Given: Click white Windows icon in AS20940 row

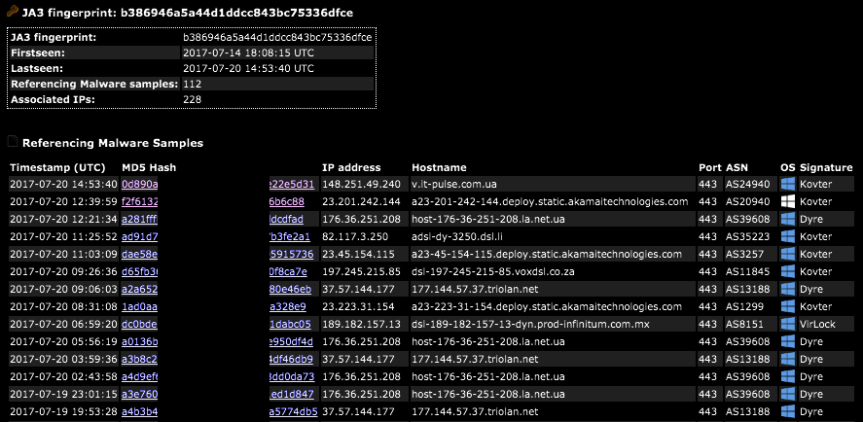Looking at the screenshot, I should coord(788,201).
